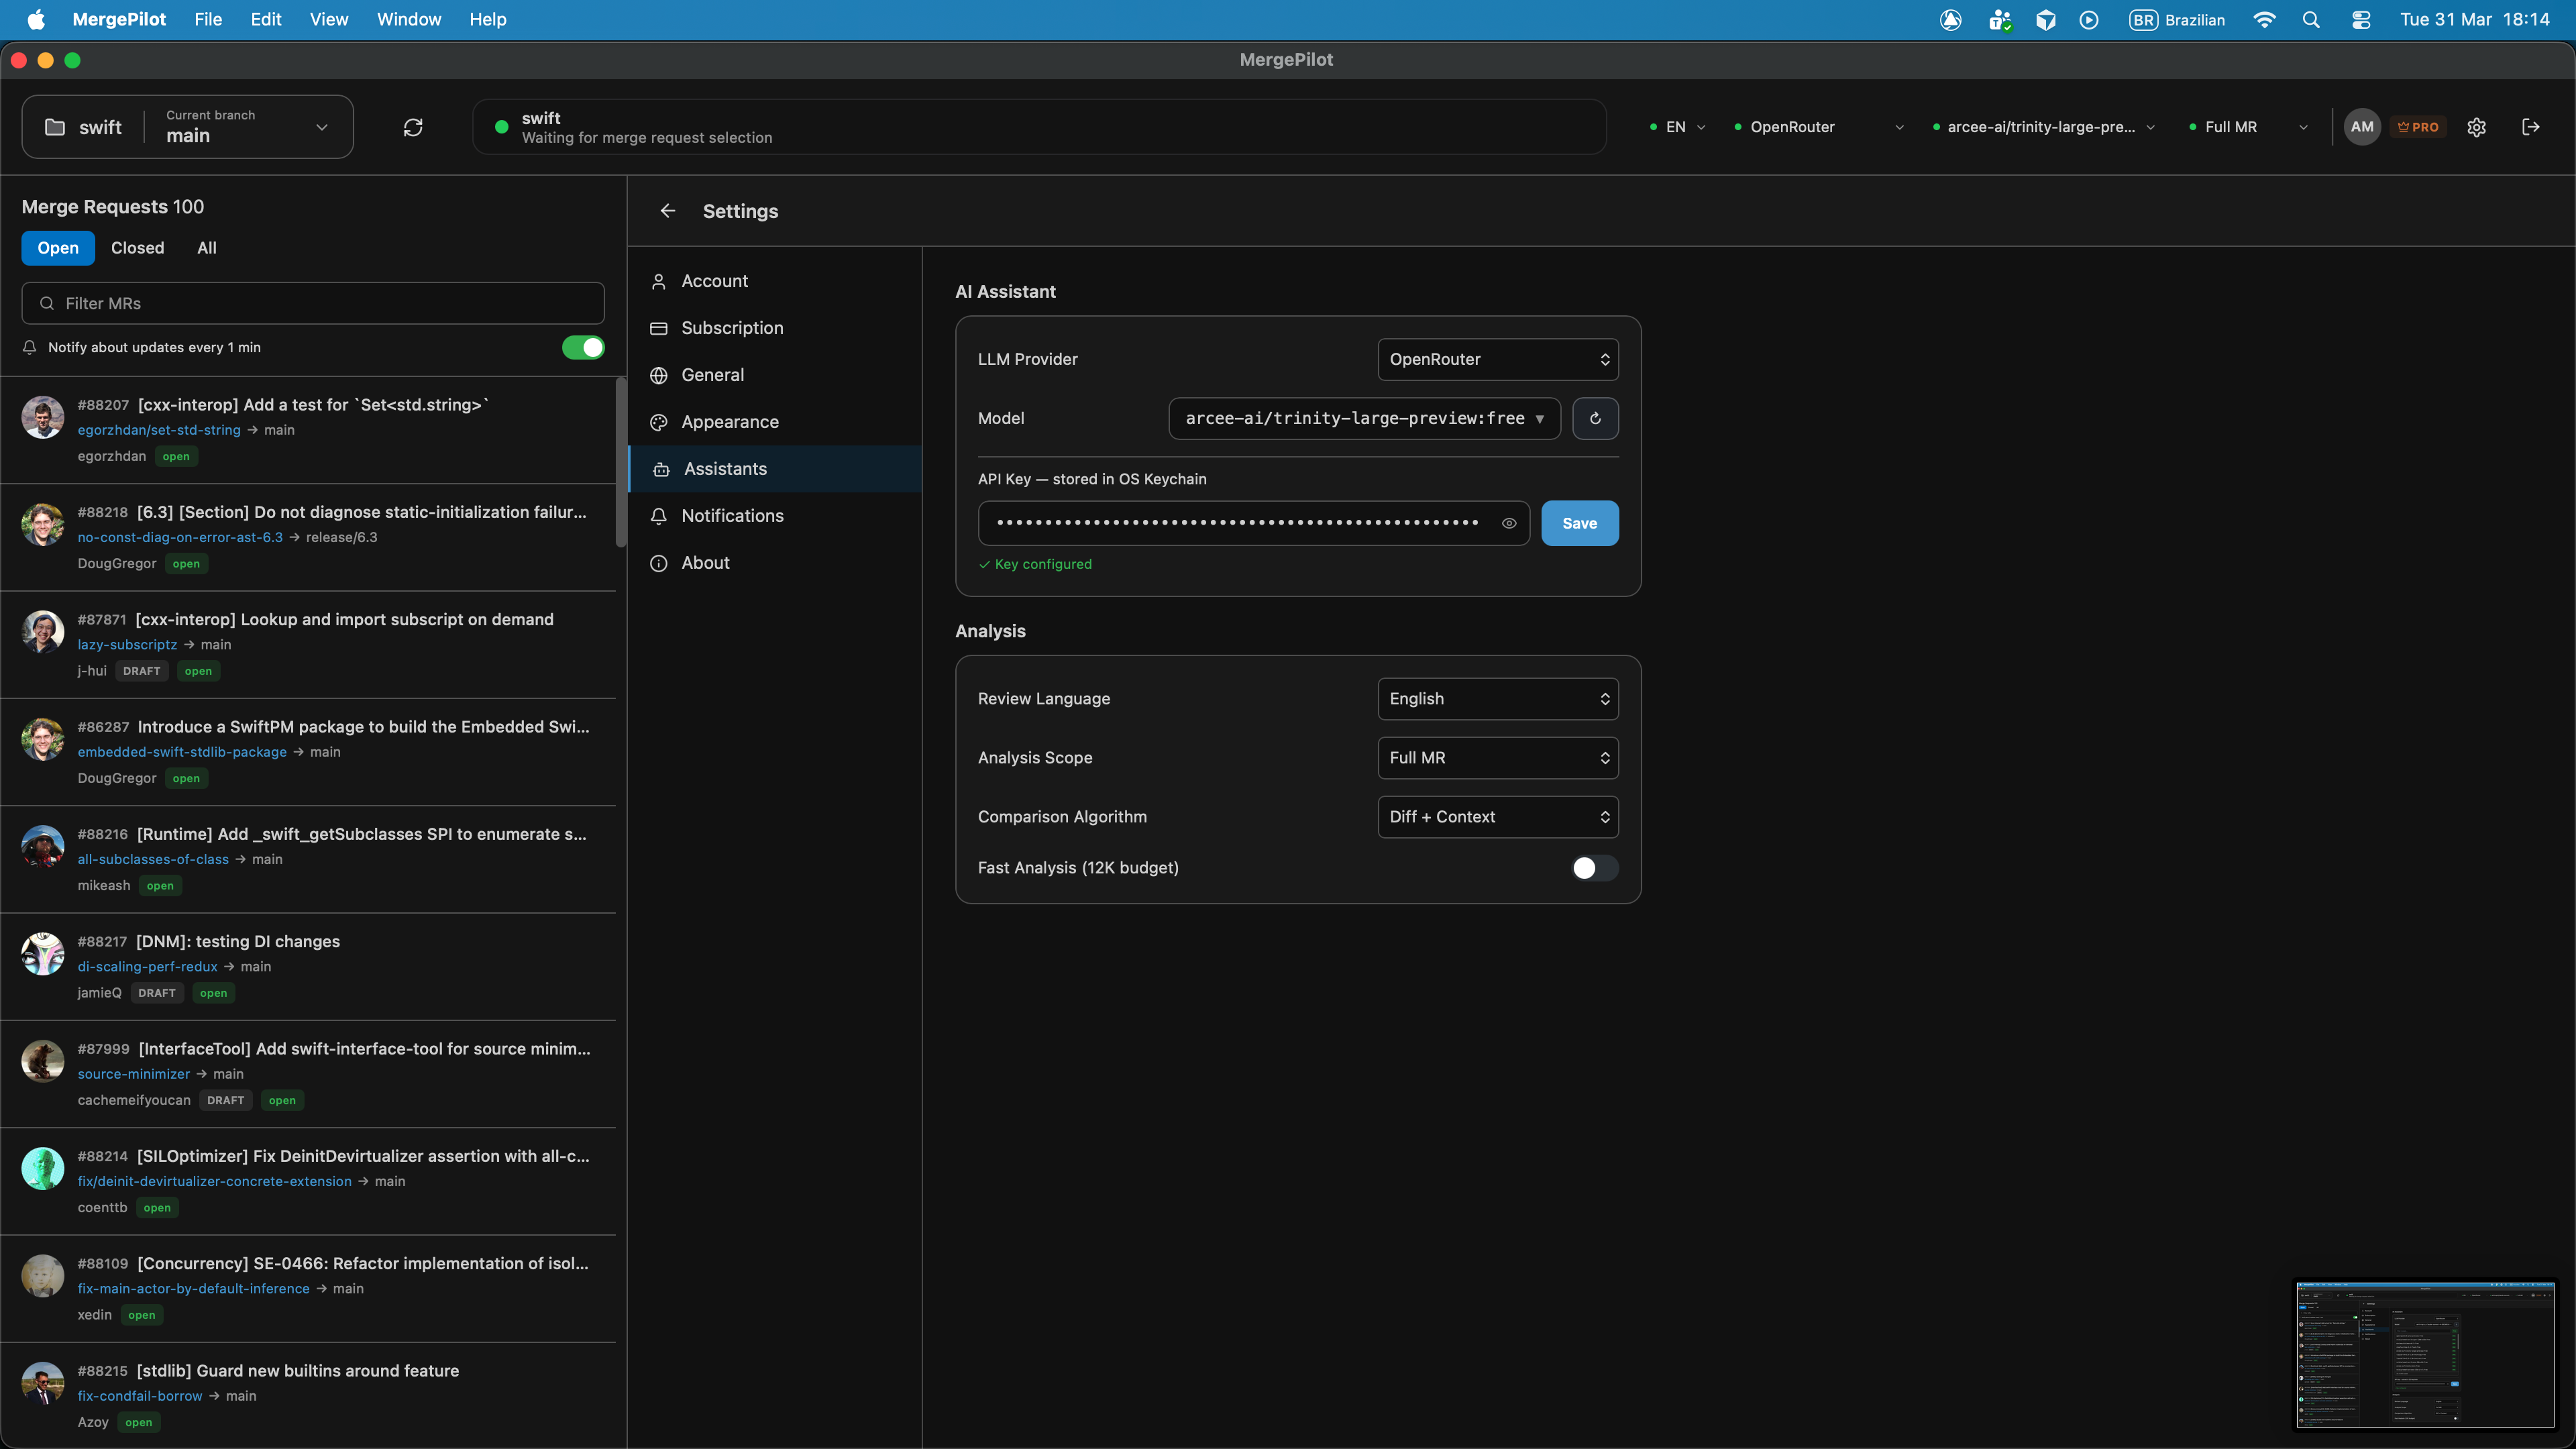This screenshot has height=1449, width=2576.
Task: Open the Appearance settings via palette icon
Action: click(x=659, y=421)
